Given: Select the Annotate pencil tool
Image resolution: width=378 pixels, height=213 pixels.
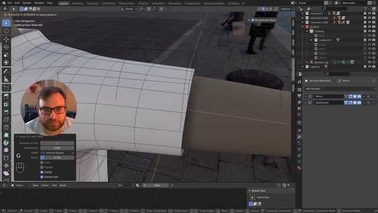Looking at the screenshot, I should [6, 71].
